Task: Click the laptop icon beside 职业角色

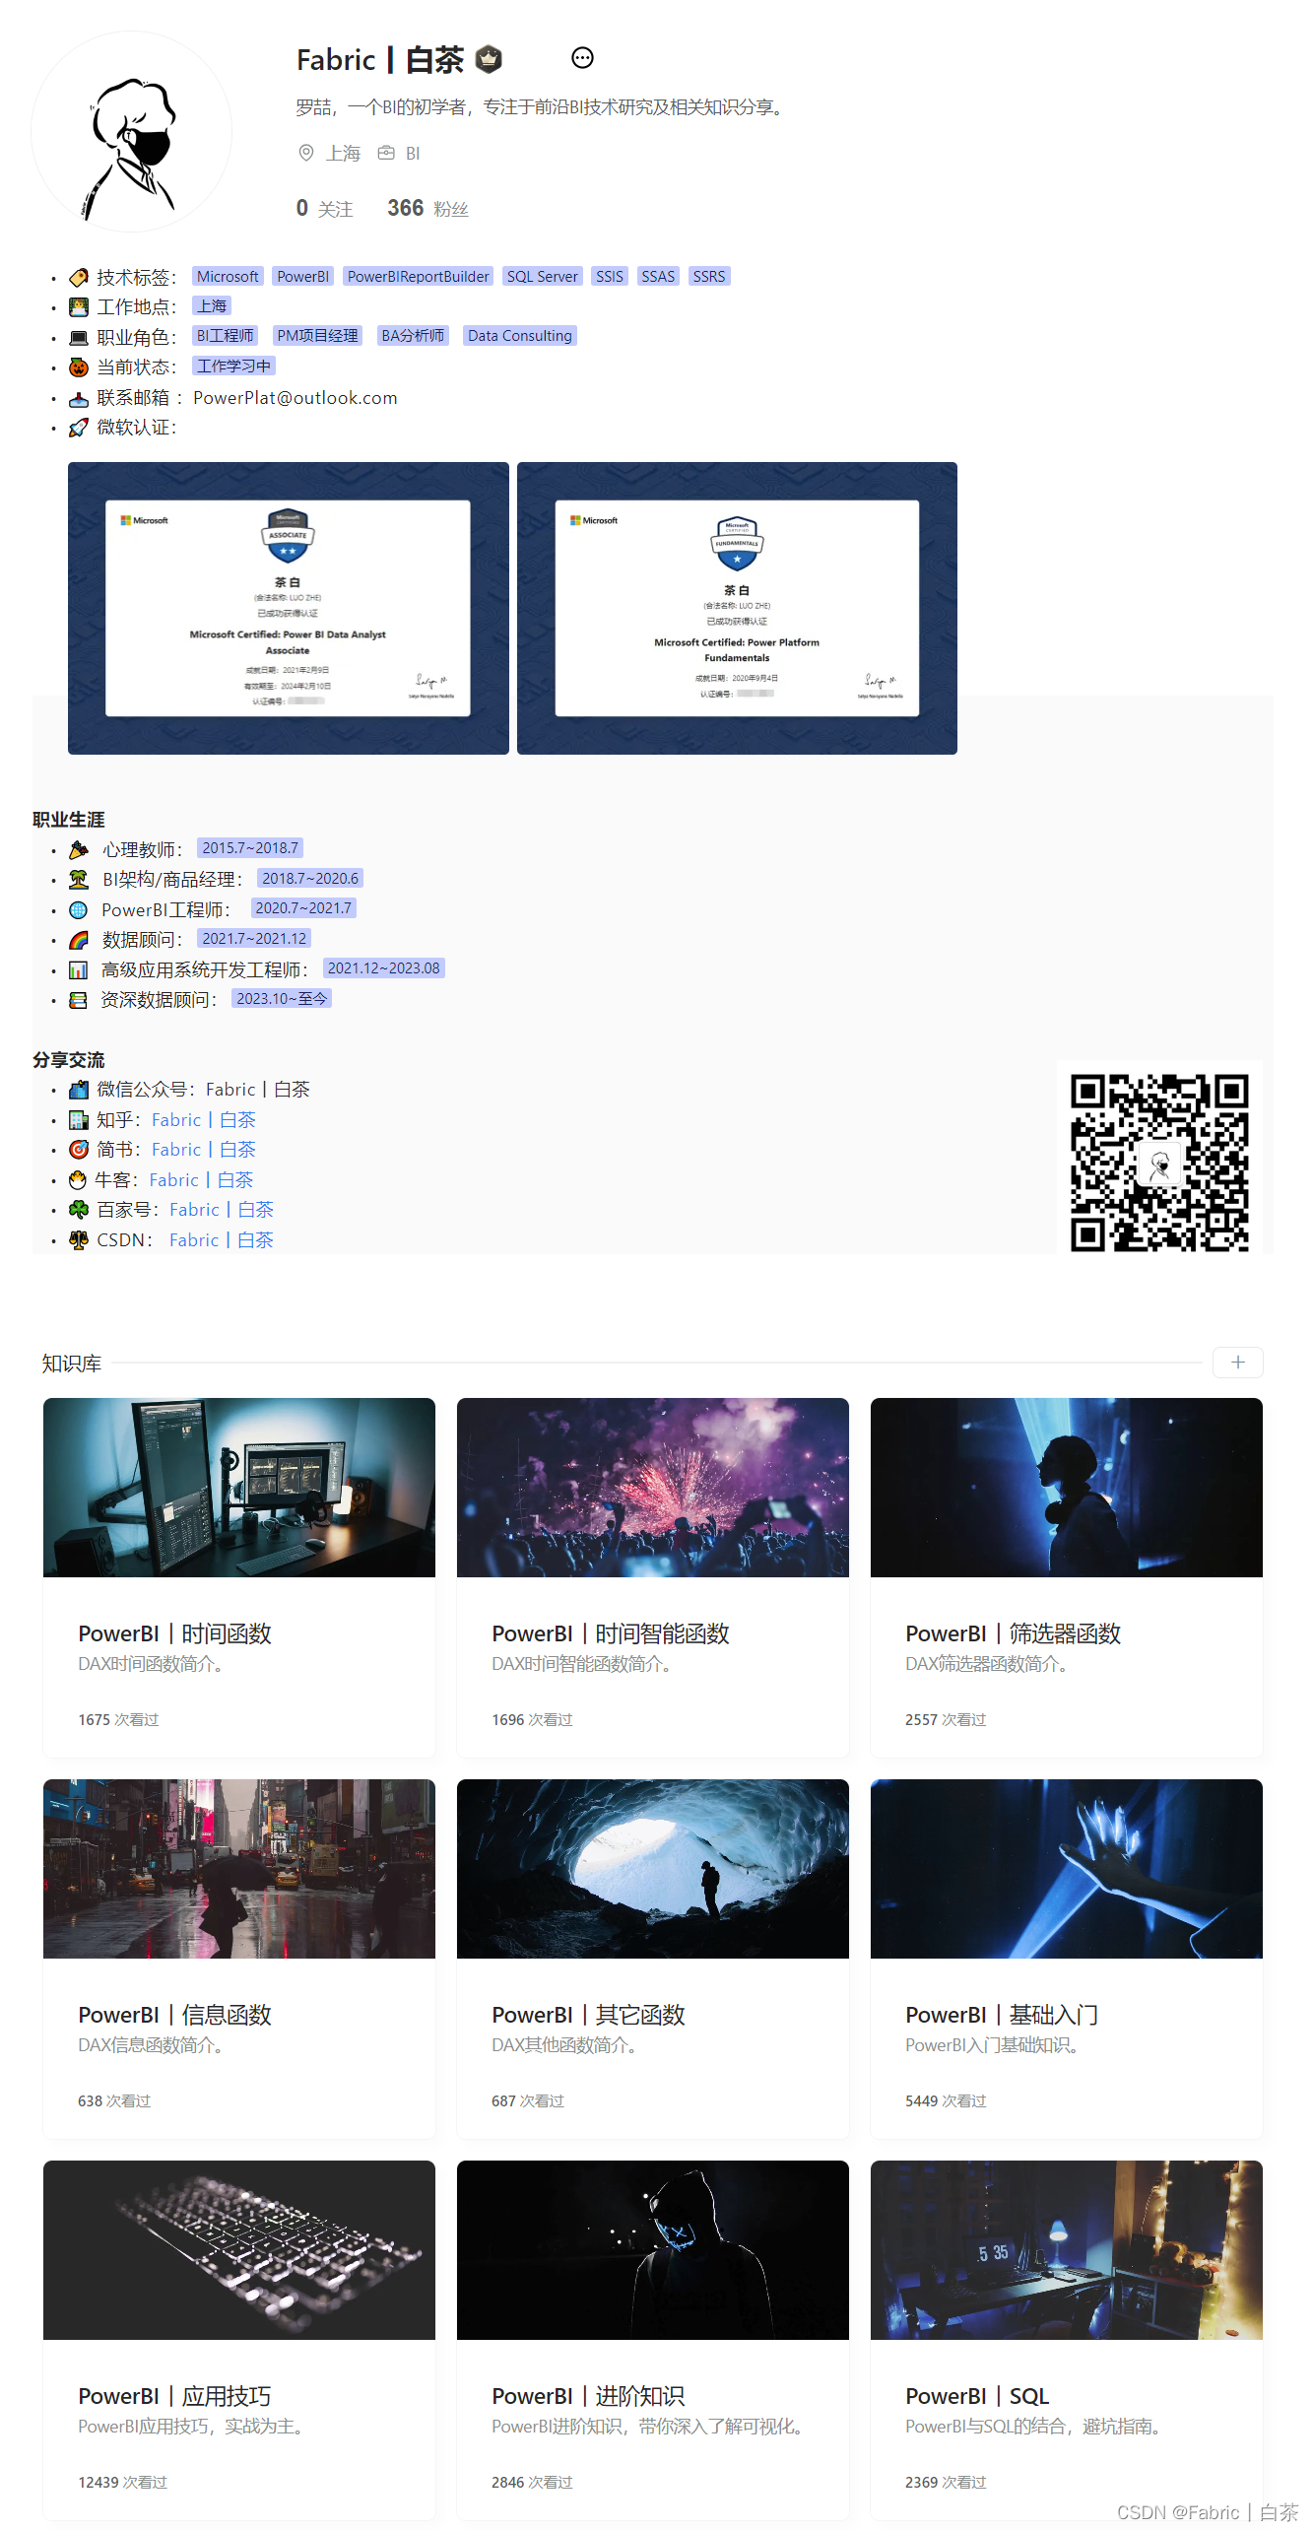Action: 79,338
